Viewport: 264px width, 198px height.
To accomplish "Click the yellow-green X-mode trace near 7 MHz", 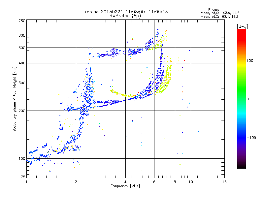I will pyautogui.click(x=166, y=81).
